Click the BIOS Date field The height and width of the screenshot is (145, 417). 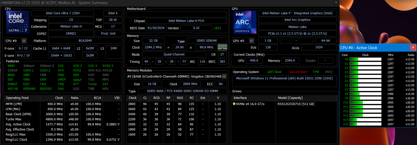156,28
